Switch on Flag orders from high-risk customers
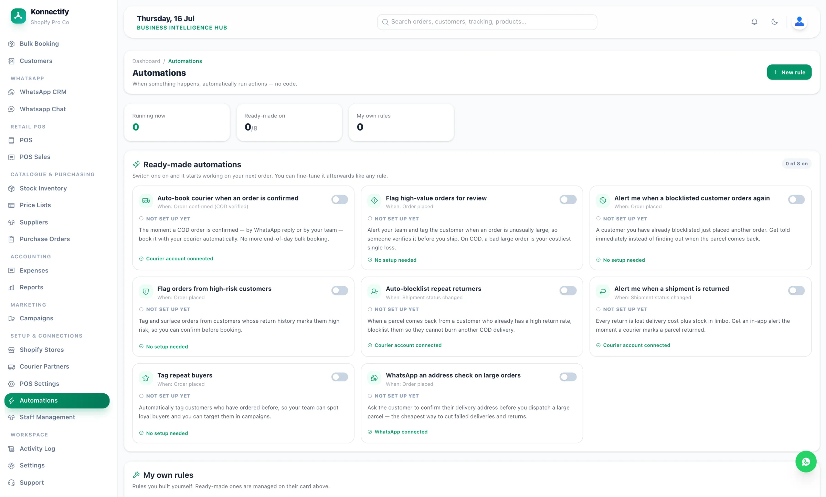Viewport: 826px width, 497px height. pos(339,290)
